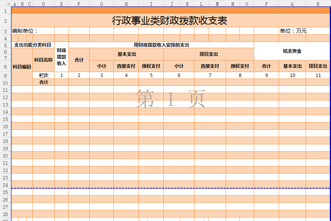Click column H header
331x221 pixels.
pos(126,4)
